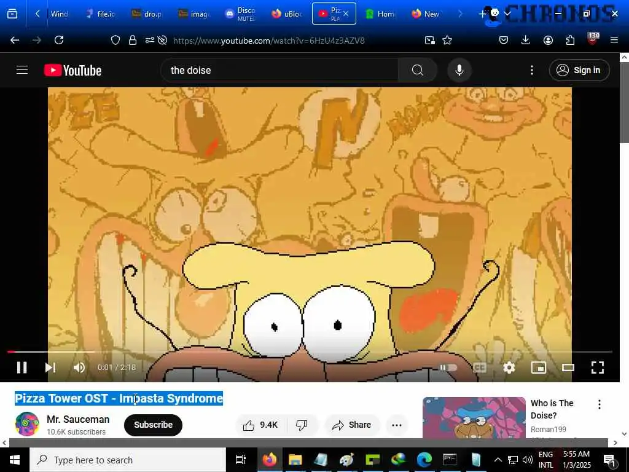Bookmark this page with star icon
The height and width of the screenshot is (472, 629).
[x=447, y=40]
